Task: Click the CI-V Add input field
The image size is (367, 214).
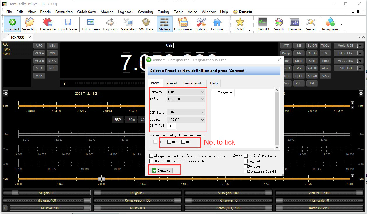Action: click(171, 126)
